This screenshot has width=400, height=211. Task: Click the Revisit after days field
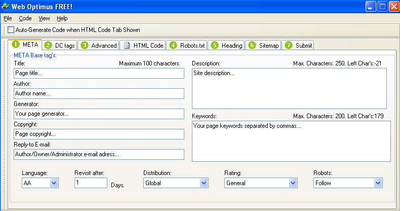[91, 183]
